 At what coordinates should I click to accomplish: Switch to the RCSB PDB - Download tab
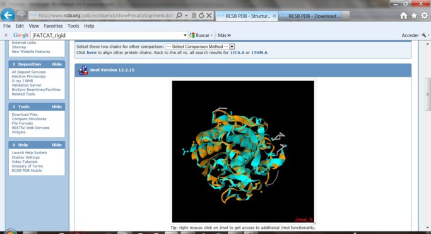(x=314, y=16)
